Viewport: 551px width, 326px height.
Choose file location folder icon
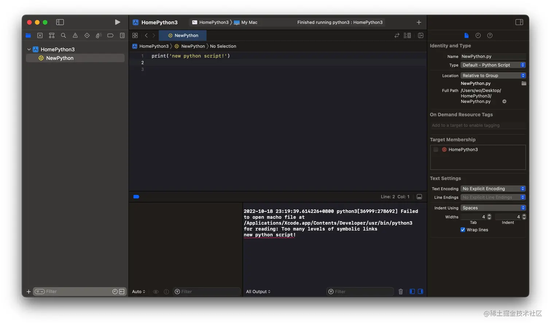coord(524,83)
